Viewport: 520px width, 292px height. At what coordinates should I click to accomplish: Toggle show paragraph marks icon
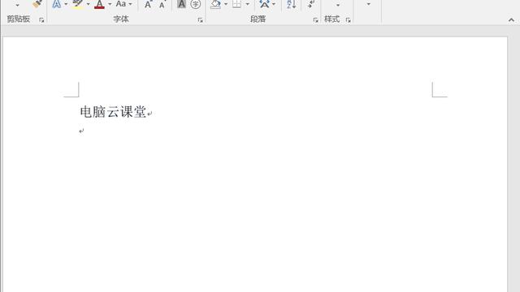[310, 3]
